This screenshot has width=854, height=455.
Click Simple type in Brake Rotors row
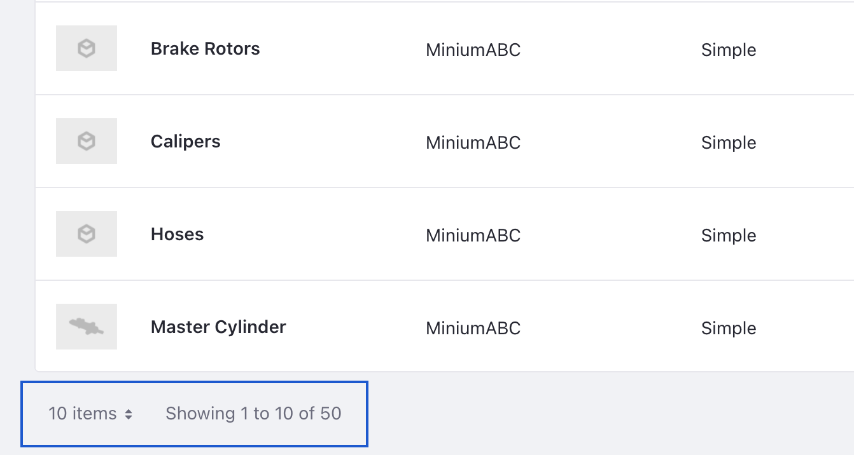click(729, 50)
